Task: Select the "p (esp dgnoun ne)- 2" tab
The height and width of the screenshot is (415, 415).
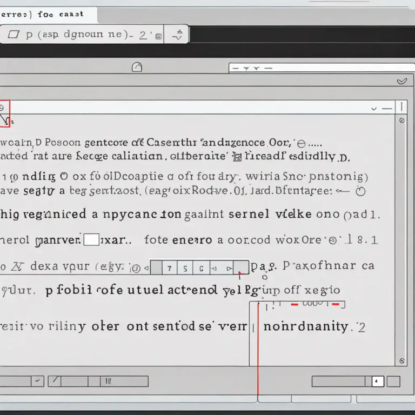Action: (82, 35)
